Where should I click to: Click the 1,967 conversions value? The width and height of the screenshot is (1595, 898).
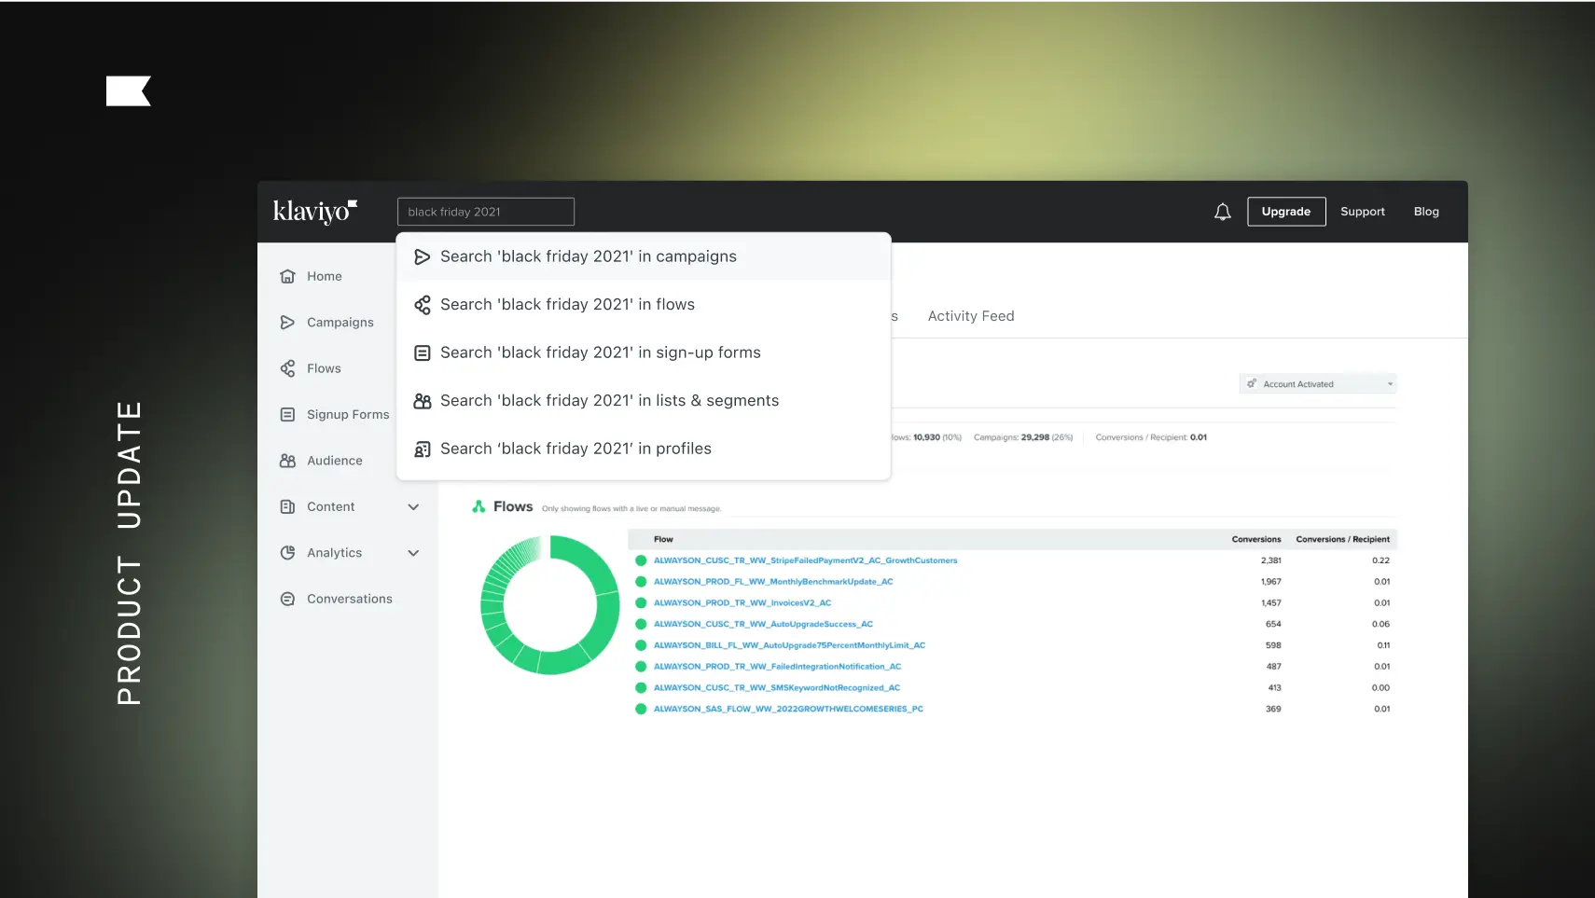1271,582
